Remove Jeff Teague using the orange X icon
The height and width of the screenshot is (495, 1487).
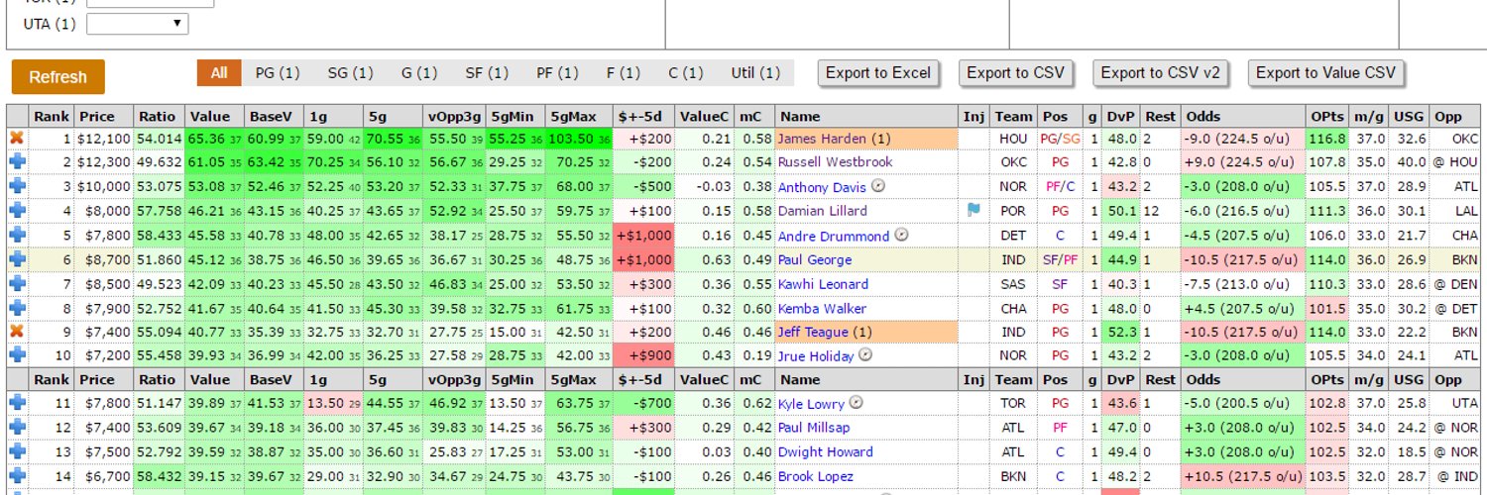click(x=17, y=332)
